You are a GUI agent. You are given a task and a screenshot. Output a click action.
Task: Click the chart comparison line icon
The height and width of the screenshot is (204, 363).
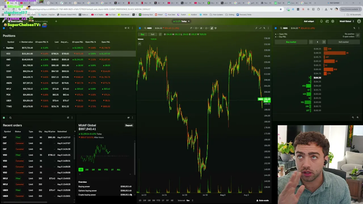tap(260, 28)
